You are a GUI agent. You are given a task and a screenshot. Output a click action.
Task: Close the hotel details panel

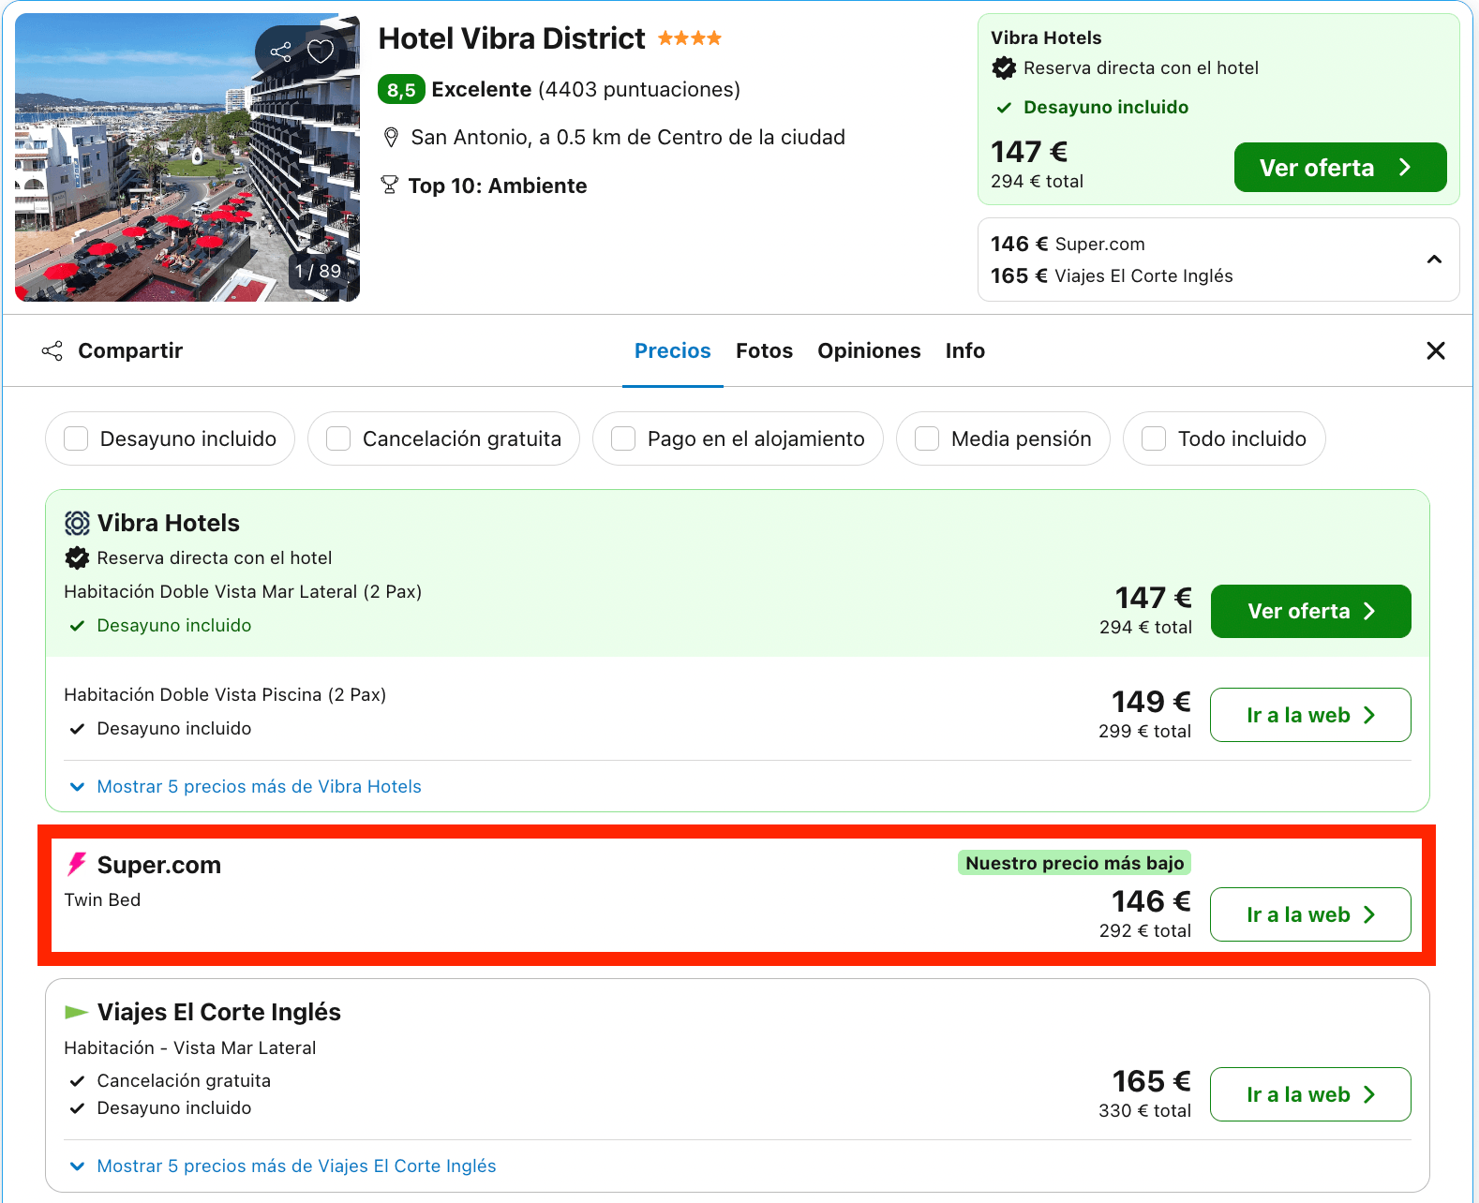point(1436,350)
